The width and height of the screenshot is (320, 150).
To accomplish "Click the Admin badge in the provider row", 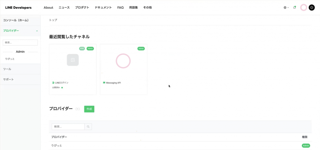I will (x=305, y=146).
